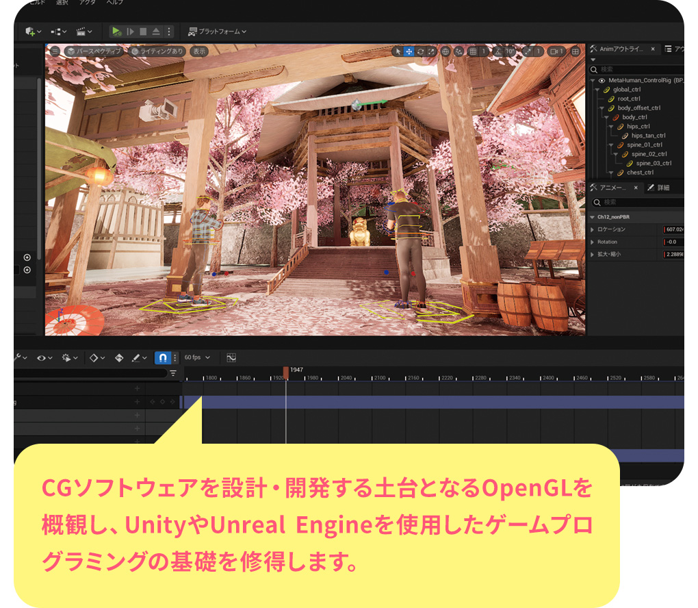Select the Animアウトライナ tab
This screenshot has width=698, height=608.
click(621, 49)
